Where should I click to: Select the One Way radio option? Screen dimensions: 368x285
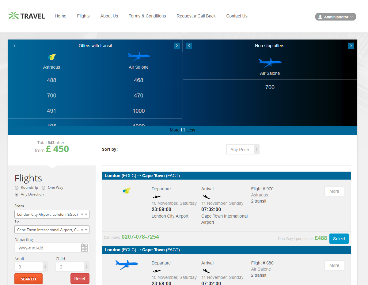pyautogui.click(x=44, y=188)
